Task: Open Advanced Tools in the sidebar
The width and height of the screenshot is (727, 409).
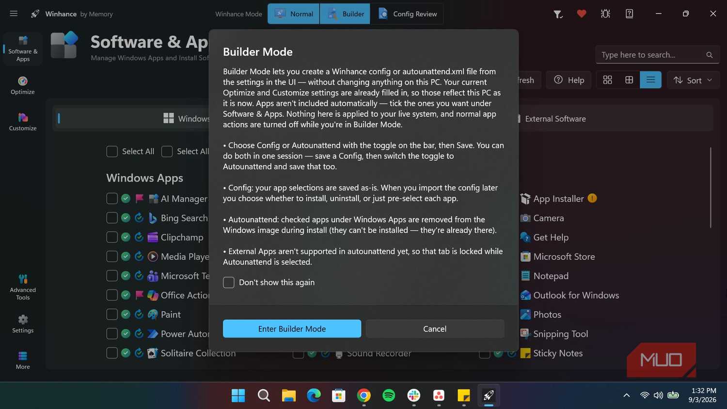Action: click(x=23, y=287)
